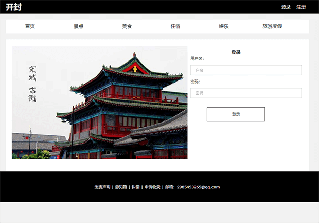Focus the 用户名 username input field
319x223 pixels.
(x=246, y=70)
